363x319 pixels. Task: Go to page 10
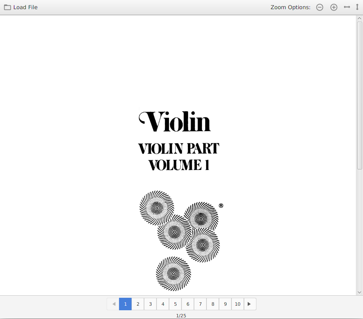click(238, 304)
